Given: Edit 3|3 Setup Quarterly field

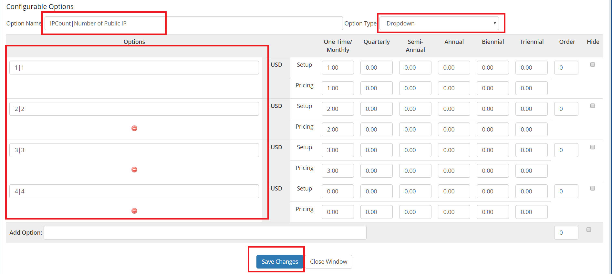Looking at the screenshot, I should click(377, 150).
